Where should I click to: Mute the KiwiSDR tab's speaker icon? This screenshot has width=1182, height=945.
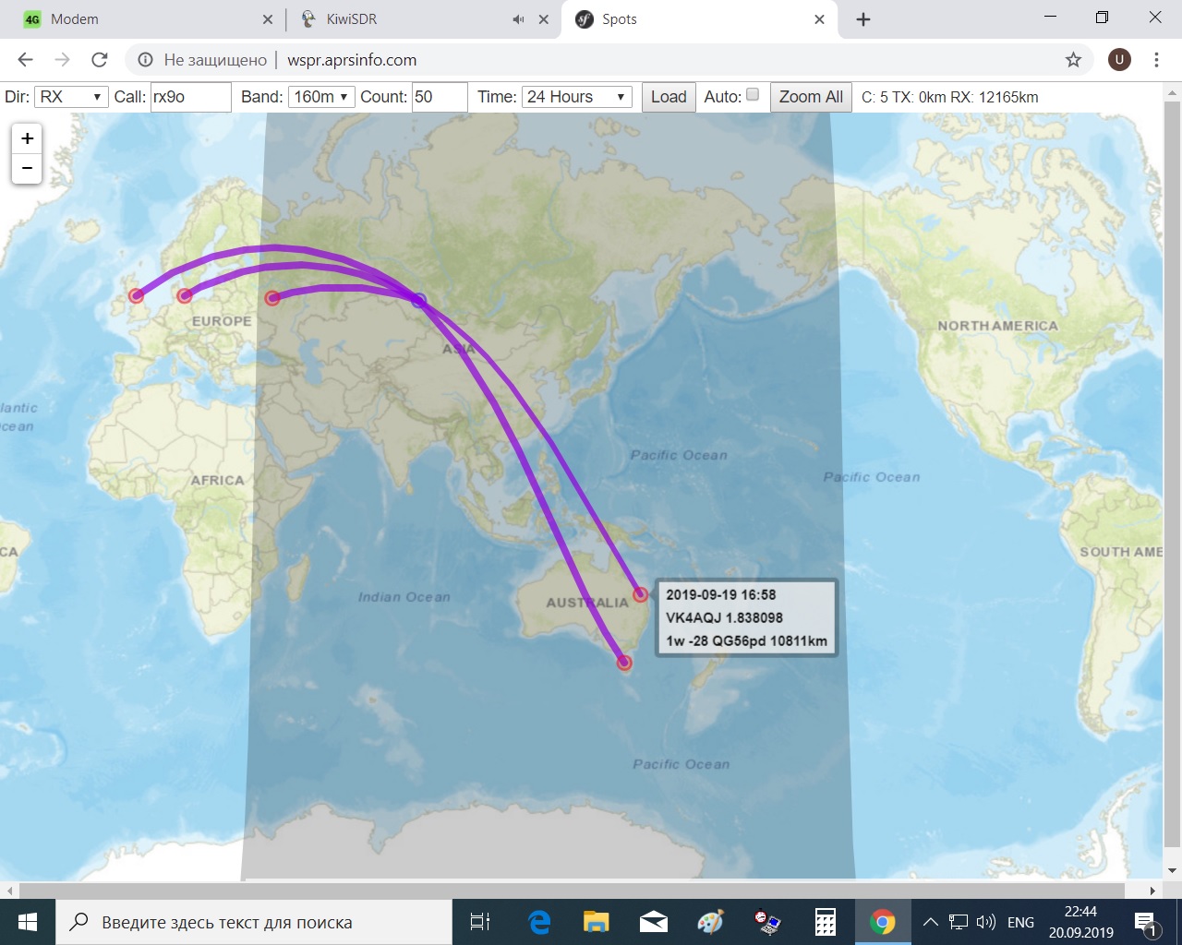(516, 18)
